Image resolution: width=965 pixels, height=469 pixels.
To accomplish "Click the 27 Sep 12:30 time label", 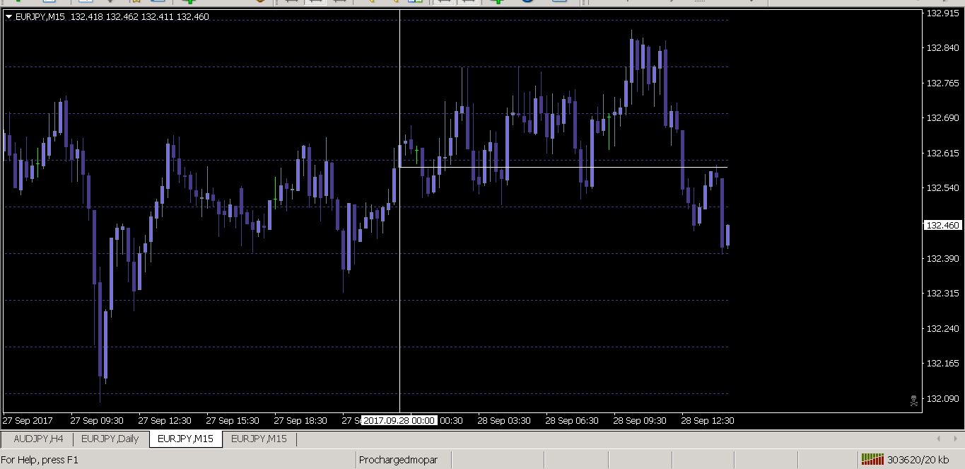I will (165, 420).
